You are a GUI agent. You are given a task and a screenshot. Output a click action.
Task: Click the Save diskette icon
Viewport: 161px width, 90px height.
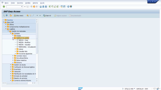tap(27, 7)
